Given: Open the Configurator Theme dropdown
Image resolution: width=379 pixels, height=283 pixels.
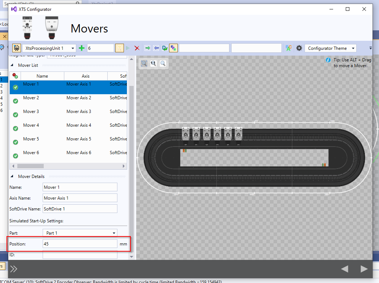Looking at the screenshot, I should [x=331, y=48].
